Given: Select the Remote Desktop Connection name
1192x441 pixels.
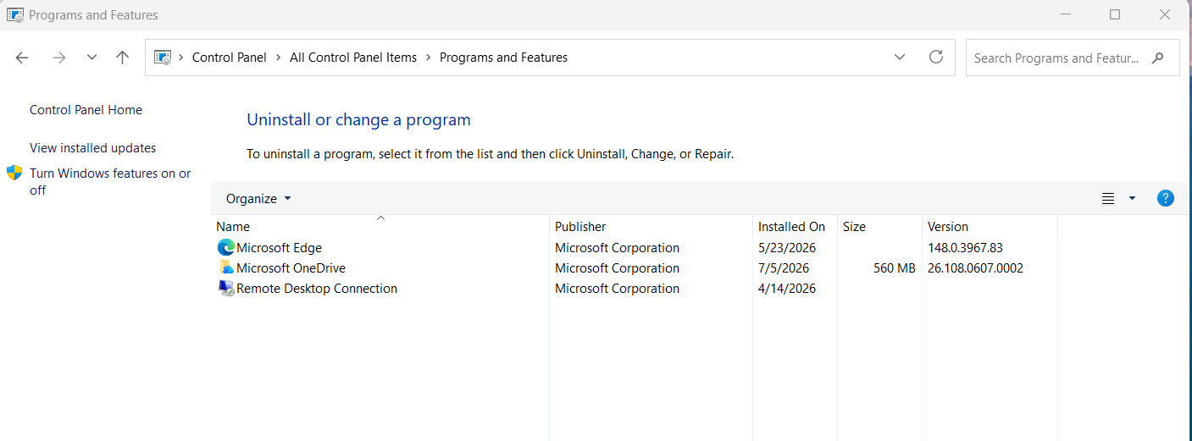Looking at the screenshot, I should pos(317,289).
